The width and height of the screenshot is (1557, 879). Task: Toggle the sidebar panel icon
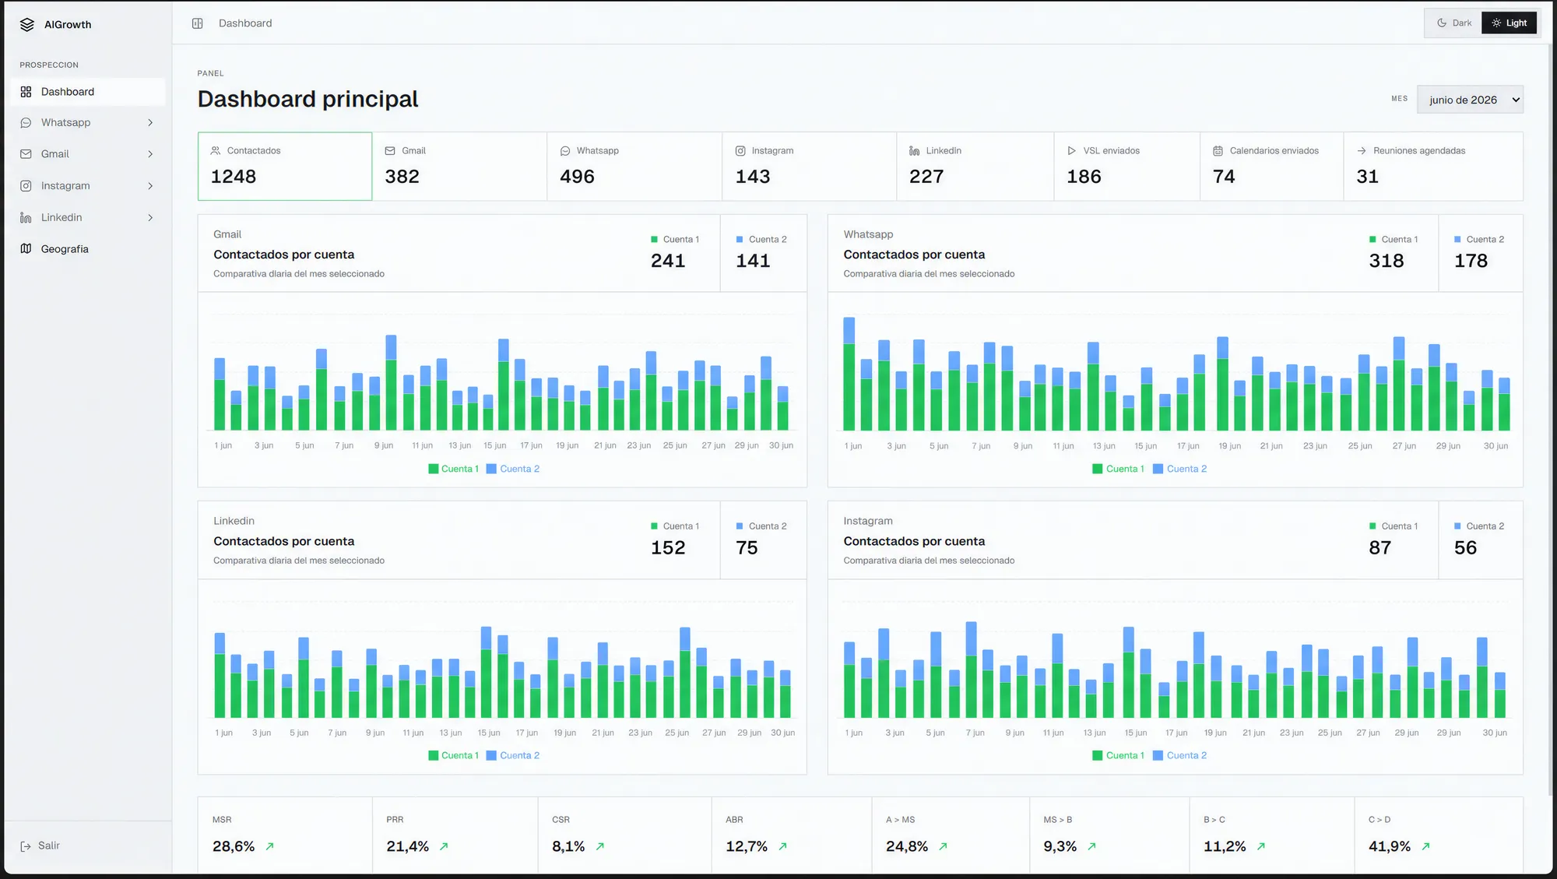tap(198, 23)
